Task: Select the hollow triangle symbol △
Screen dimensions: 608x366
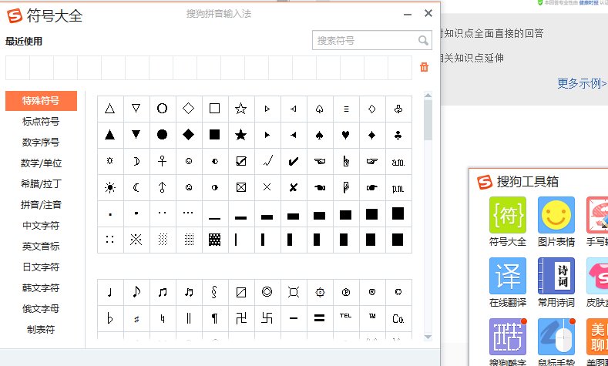Action: tap(110, 109)
